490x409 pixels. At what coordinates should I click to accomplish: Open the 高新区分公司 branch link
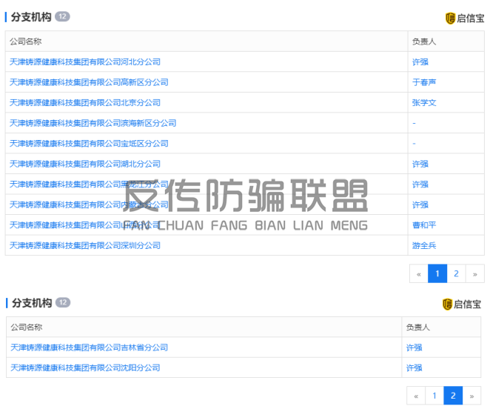[89, 82]
